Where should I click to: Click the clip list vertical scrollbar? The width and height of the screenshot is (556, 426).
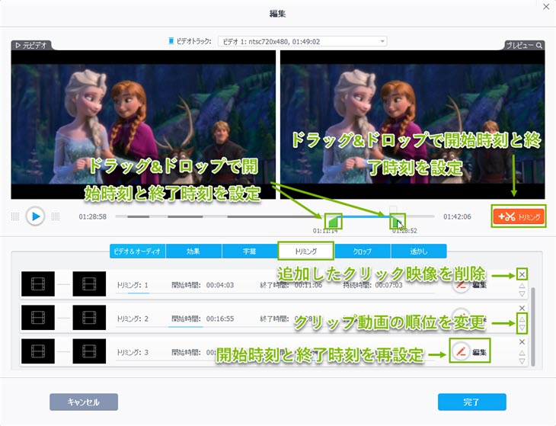pos(533,326)
